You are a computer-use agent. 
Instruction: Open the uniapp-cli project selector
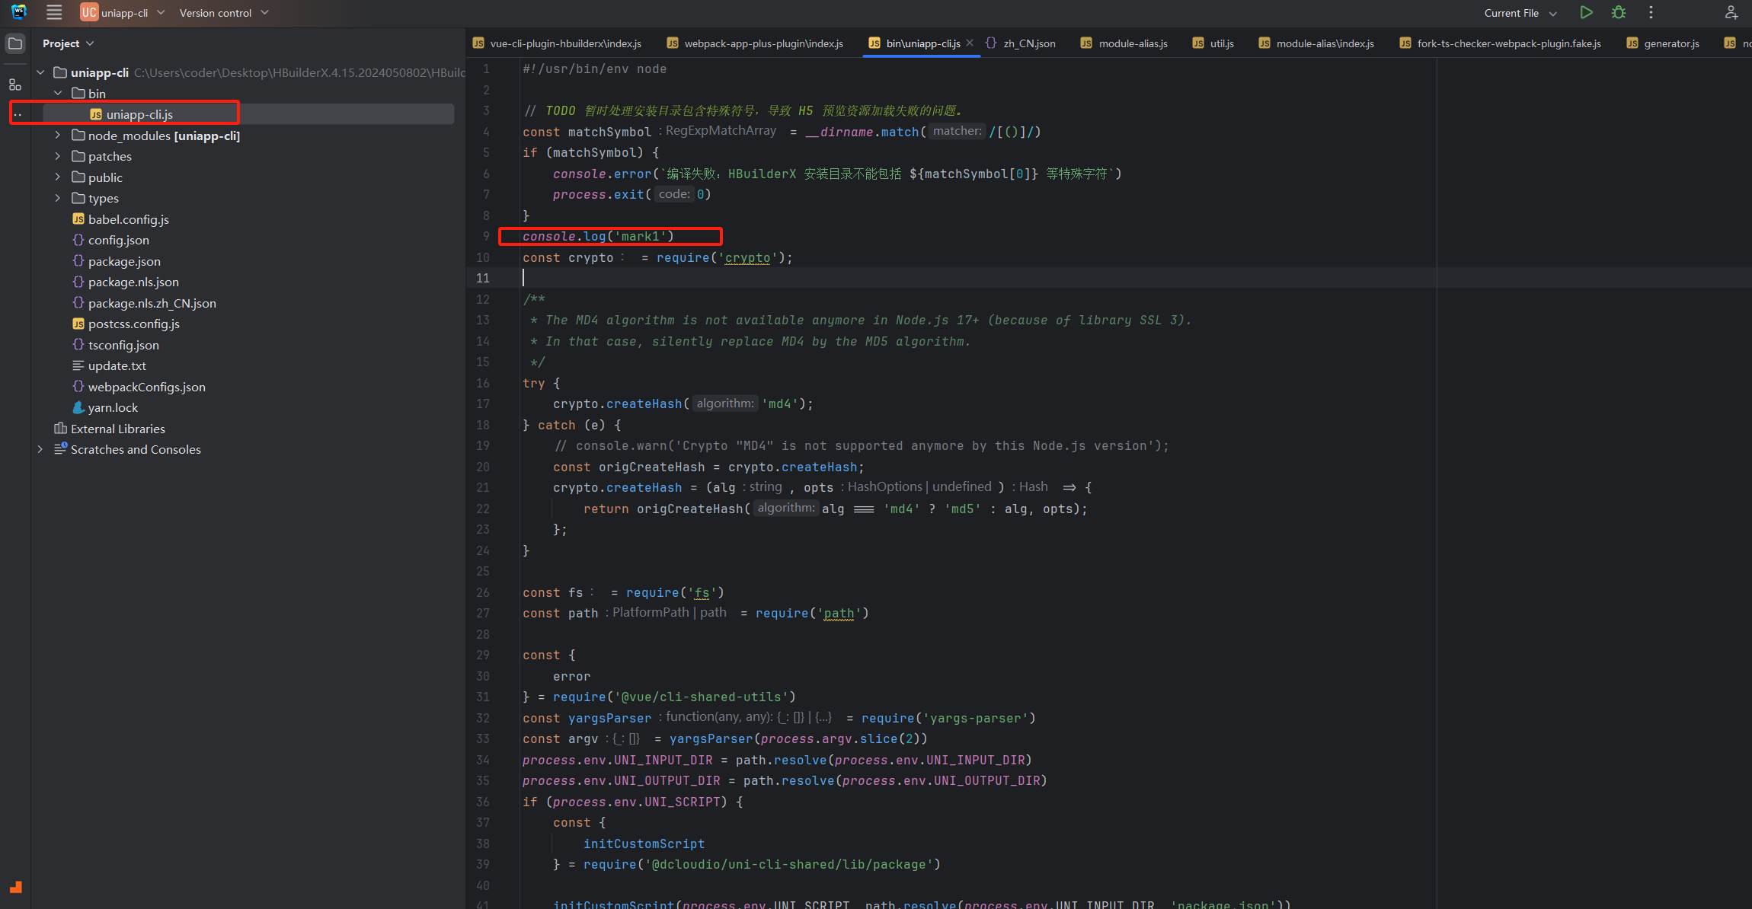(123, 13)
